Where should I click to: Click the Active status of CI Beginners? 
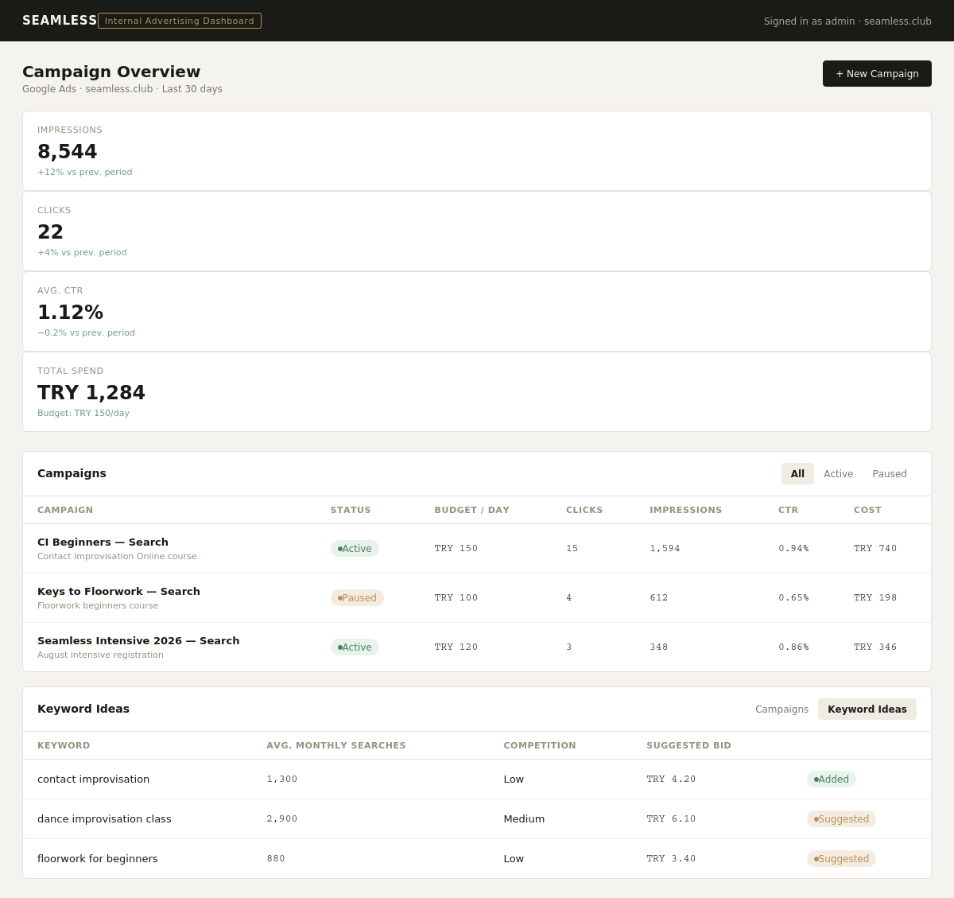pyautogui.click(x=355, y=549)
